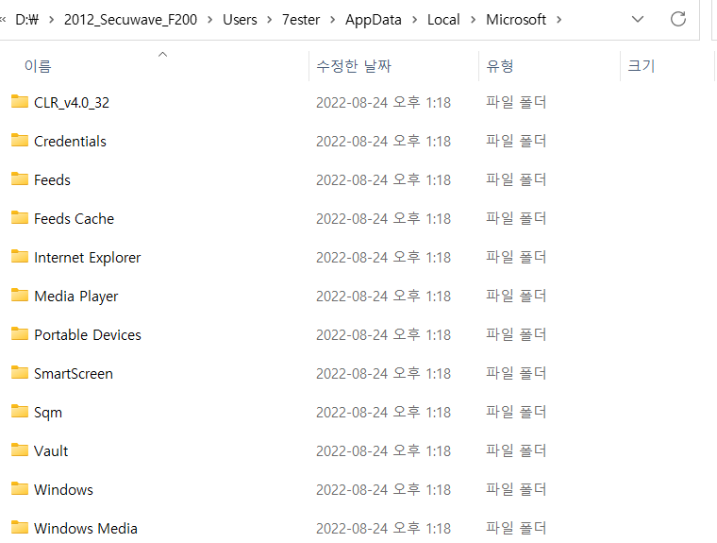The width and height of the screenshot is (717, 543).
Task: Select the Portable Devices folder name
Action: point(88,334)
